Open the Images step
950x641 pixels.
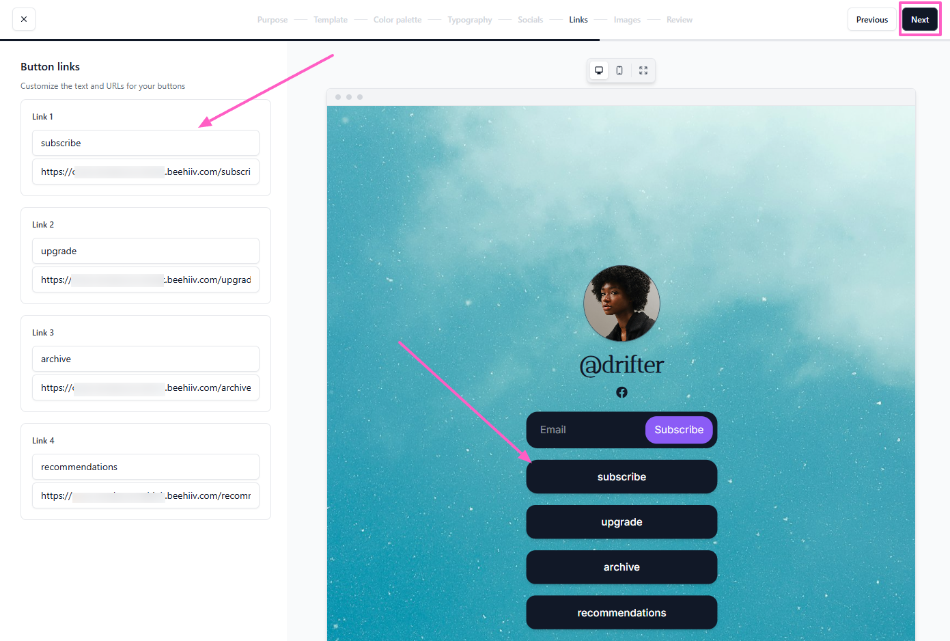point(627,20)
